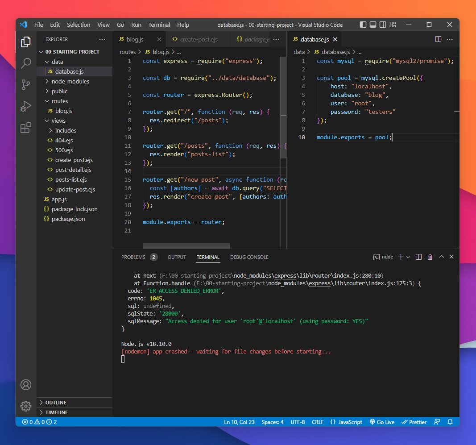Split the right editor
This screenshot has width=476, height=445.
tap(438, 39)
